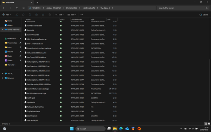Viewport: 211px width, 132px height.
Task: Click the Cut toolbar icon
Action: (x=17, y=15)
